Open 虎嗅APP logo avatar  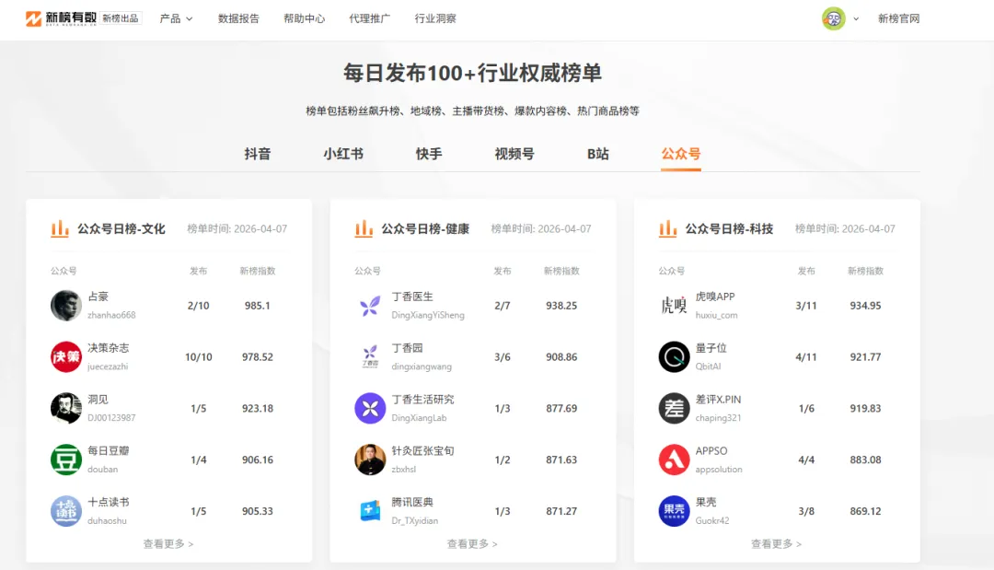(674, 306)
